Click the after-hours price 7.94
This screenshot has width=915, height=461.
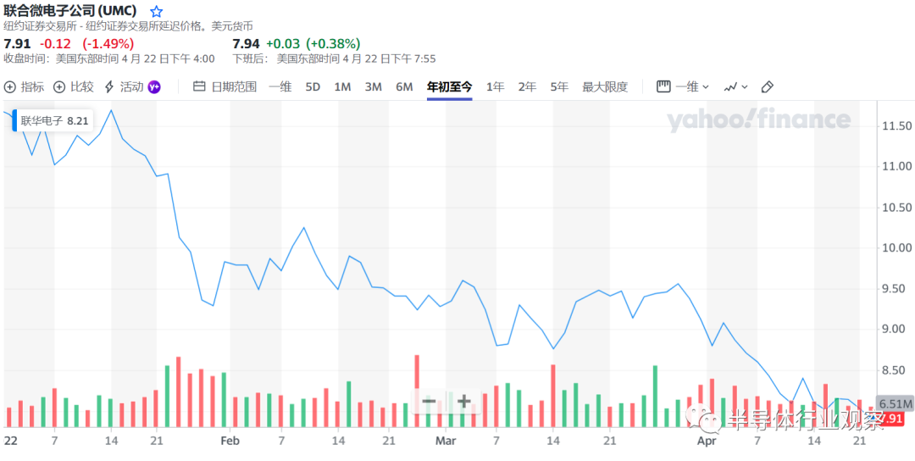tap(246, 44)
